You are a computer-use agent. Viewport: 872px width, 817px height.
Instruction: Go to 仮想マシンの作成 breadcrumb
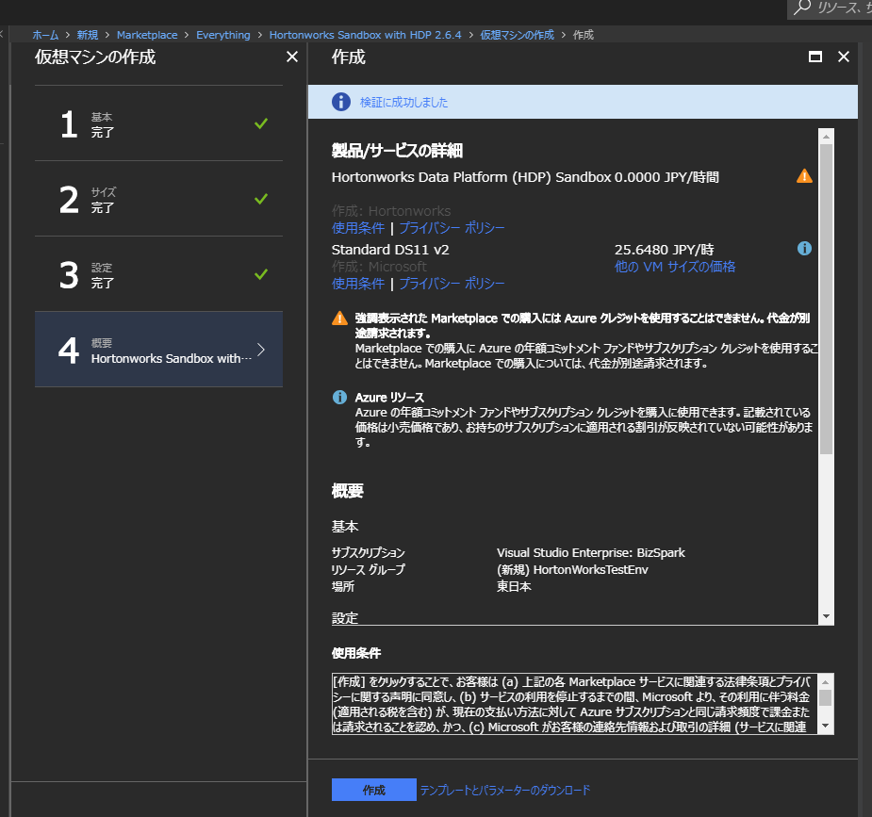[x=518, y=35]
